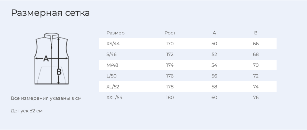
Task: Click the vest size diagram illustration
Action: tap(52, 59)
